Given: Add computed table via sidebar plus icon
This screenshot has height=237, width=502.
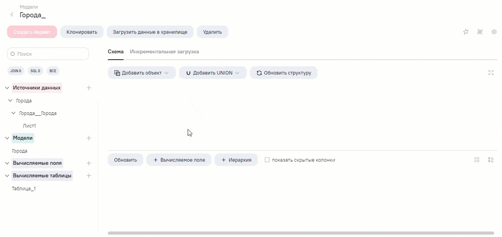Looking at the screenshot, I should (x=89, y=176).
